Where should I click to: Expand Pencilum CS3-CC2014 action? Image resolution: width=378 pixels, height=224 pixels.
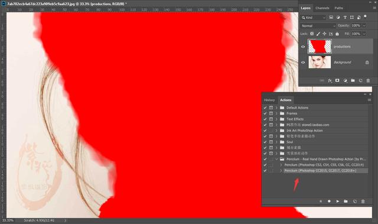click(281, 165)
